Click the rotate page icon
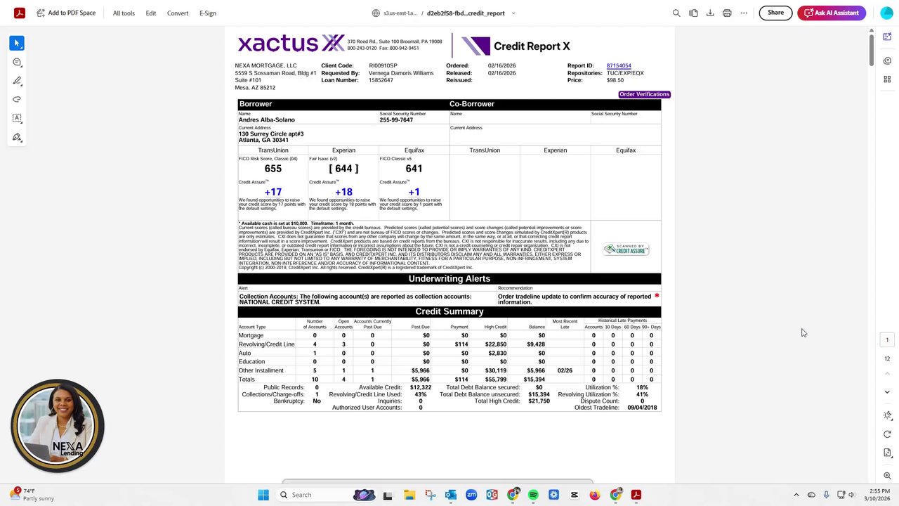 point(887,434)
